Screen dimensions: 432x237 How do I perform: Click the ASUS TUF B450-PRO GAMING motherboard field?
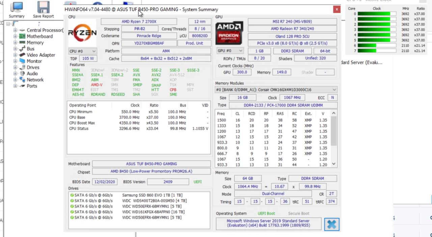151,164
